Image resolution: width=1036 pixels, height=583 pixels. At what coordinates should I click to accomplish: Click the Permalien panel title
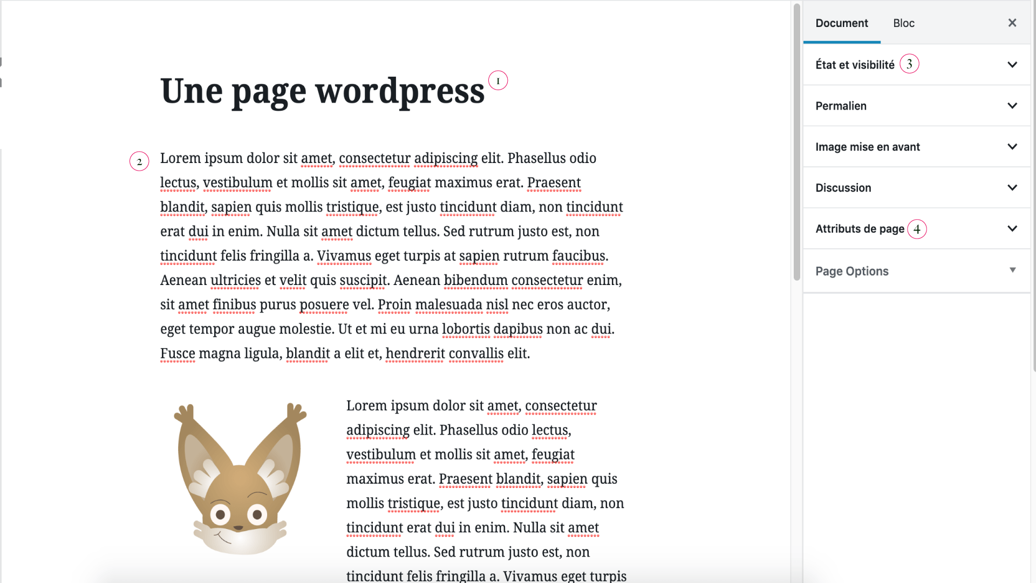pos(841,106)
